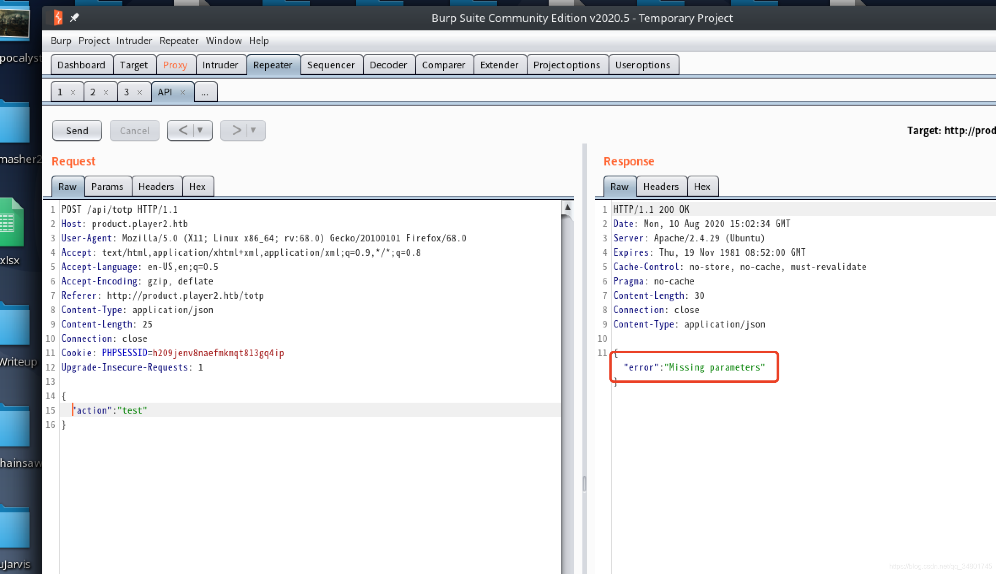Go back with the history back arrow
996x574 pixels.
pyautogui.click(x=183, y=130)
